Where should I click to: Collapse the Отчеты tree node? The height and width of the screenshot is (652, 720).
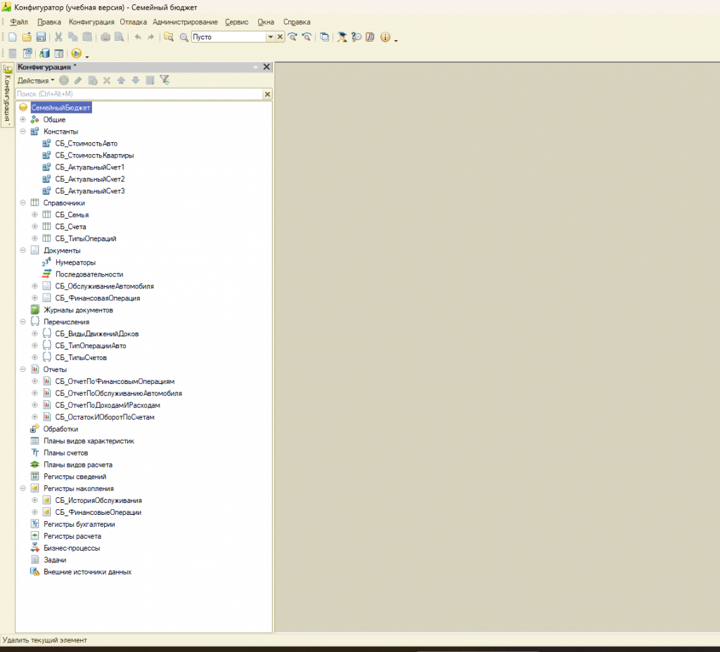[22, 369]
